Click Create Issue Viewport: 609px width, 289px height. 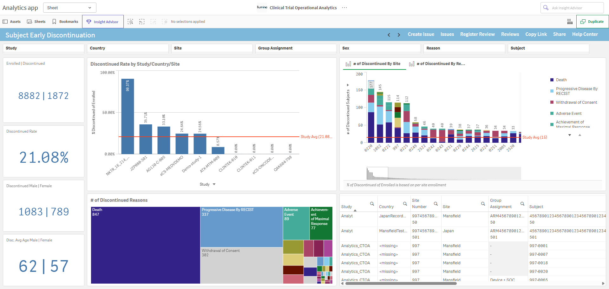pyautogui.click(x=421, y=34)
